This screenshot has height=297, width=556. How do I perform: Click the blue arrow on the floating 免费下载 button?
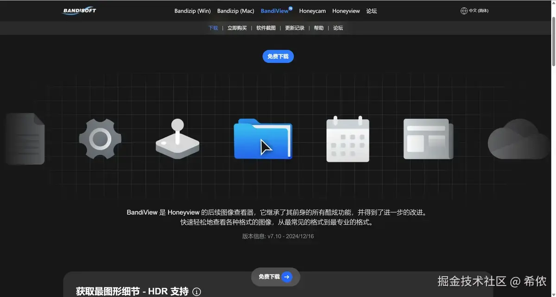coord(287,277)
